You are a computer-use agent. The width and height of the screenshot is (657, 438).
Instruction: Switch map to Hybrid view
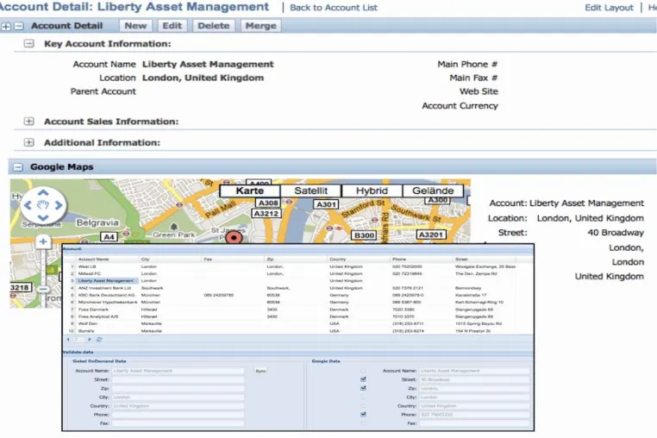pyautogui.click(x=372, y=191)
